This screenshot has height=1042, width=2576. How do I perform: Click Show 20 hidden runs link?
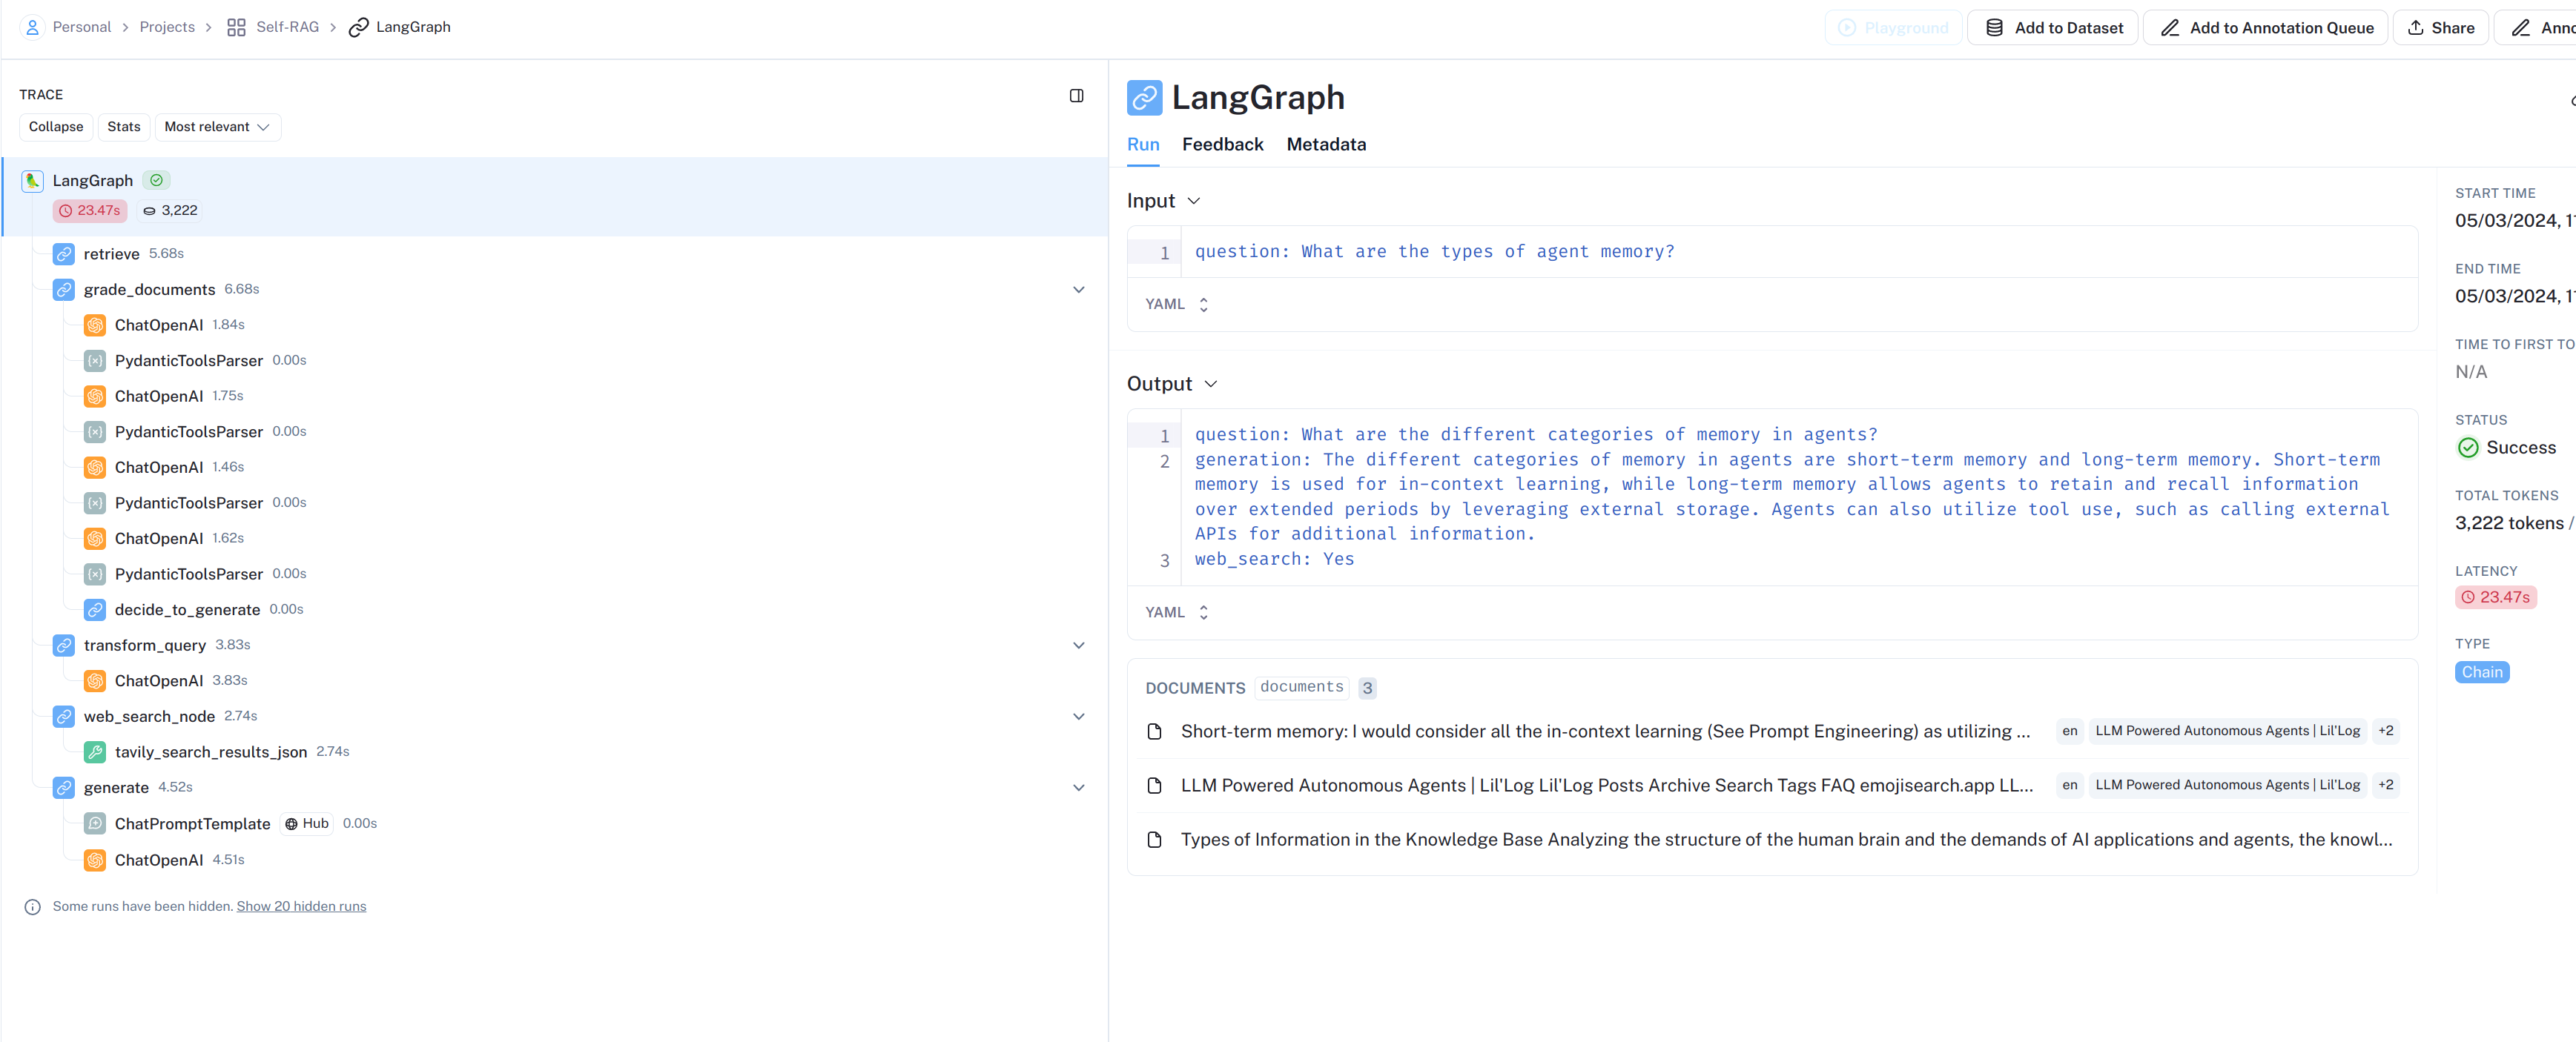tap(301, 907)
